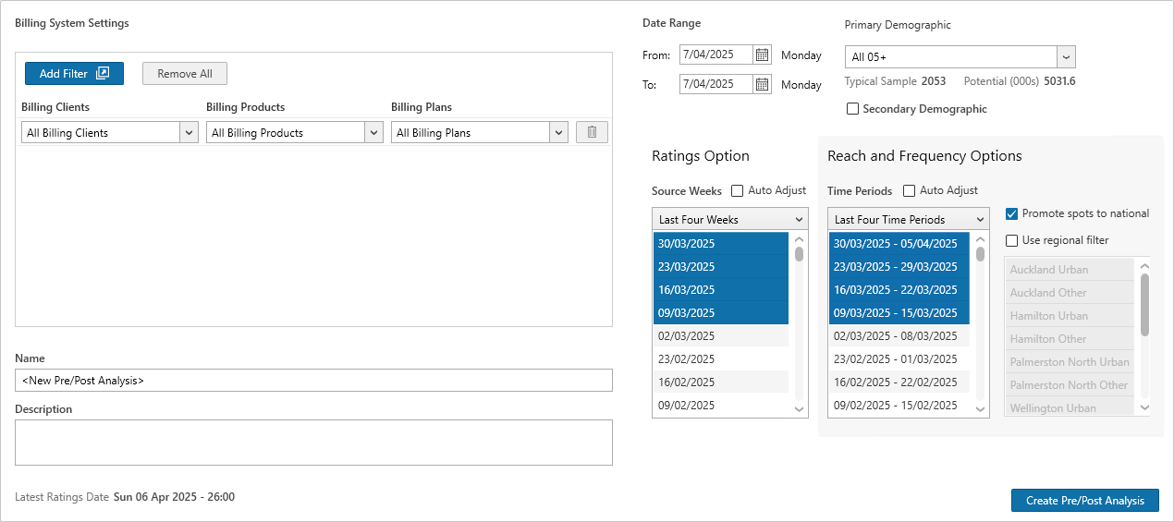Click Latest Ratings Date Sun 06 Apr 2025
The image size is (1174, 522).
coord(174,497)
